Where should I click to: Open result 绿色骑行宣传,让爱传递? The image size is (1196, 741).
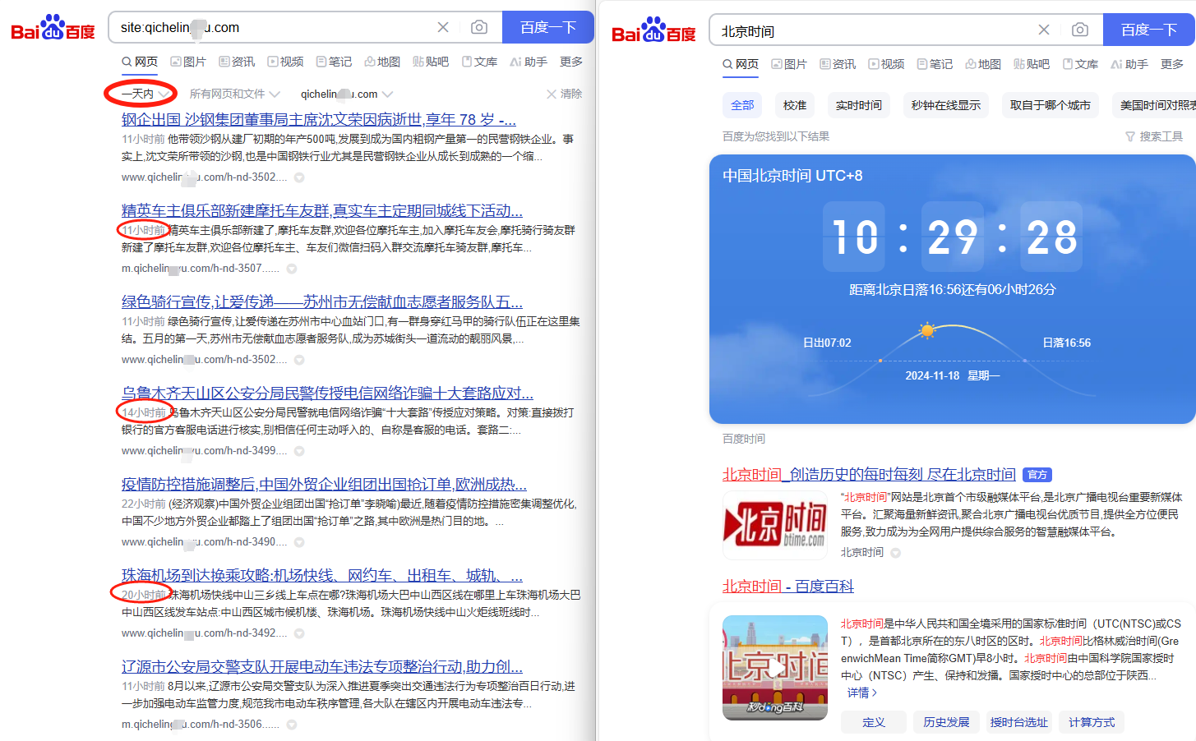322,302
